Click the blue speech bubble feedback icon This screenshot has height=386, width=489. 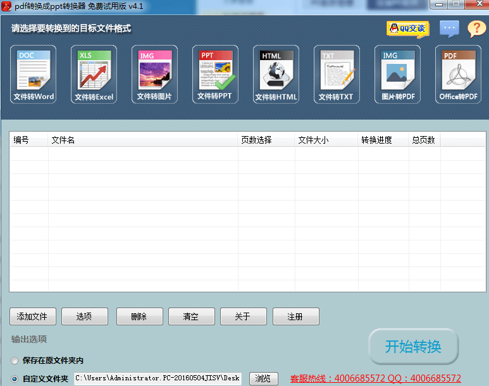449,28
